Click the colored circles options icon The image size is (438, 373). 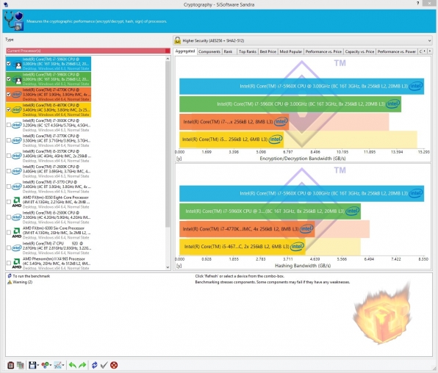46,365
